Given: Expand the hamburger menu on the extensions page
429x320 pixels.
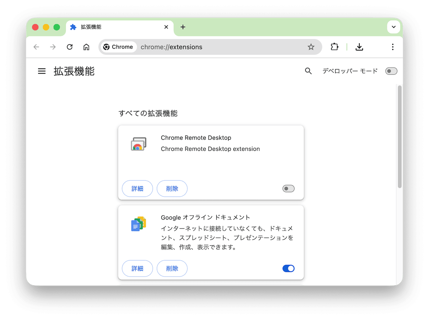Looking at the screenshot, I should (x=42, y=71).
